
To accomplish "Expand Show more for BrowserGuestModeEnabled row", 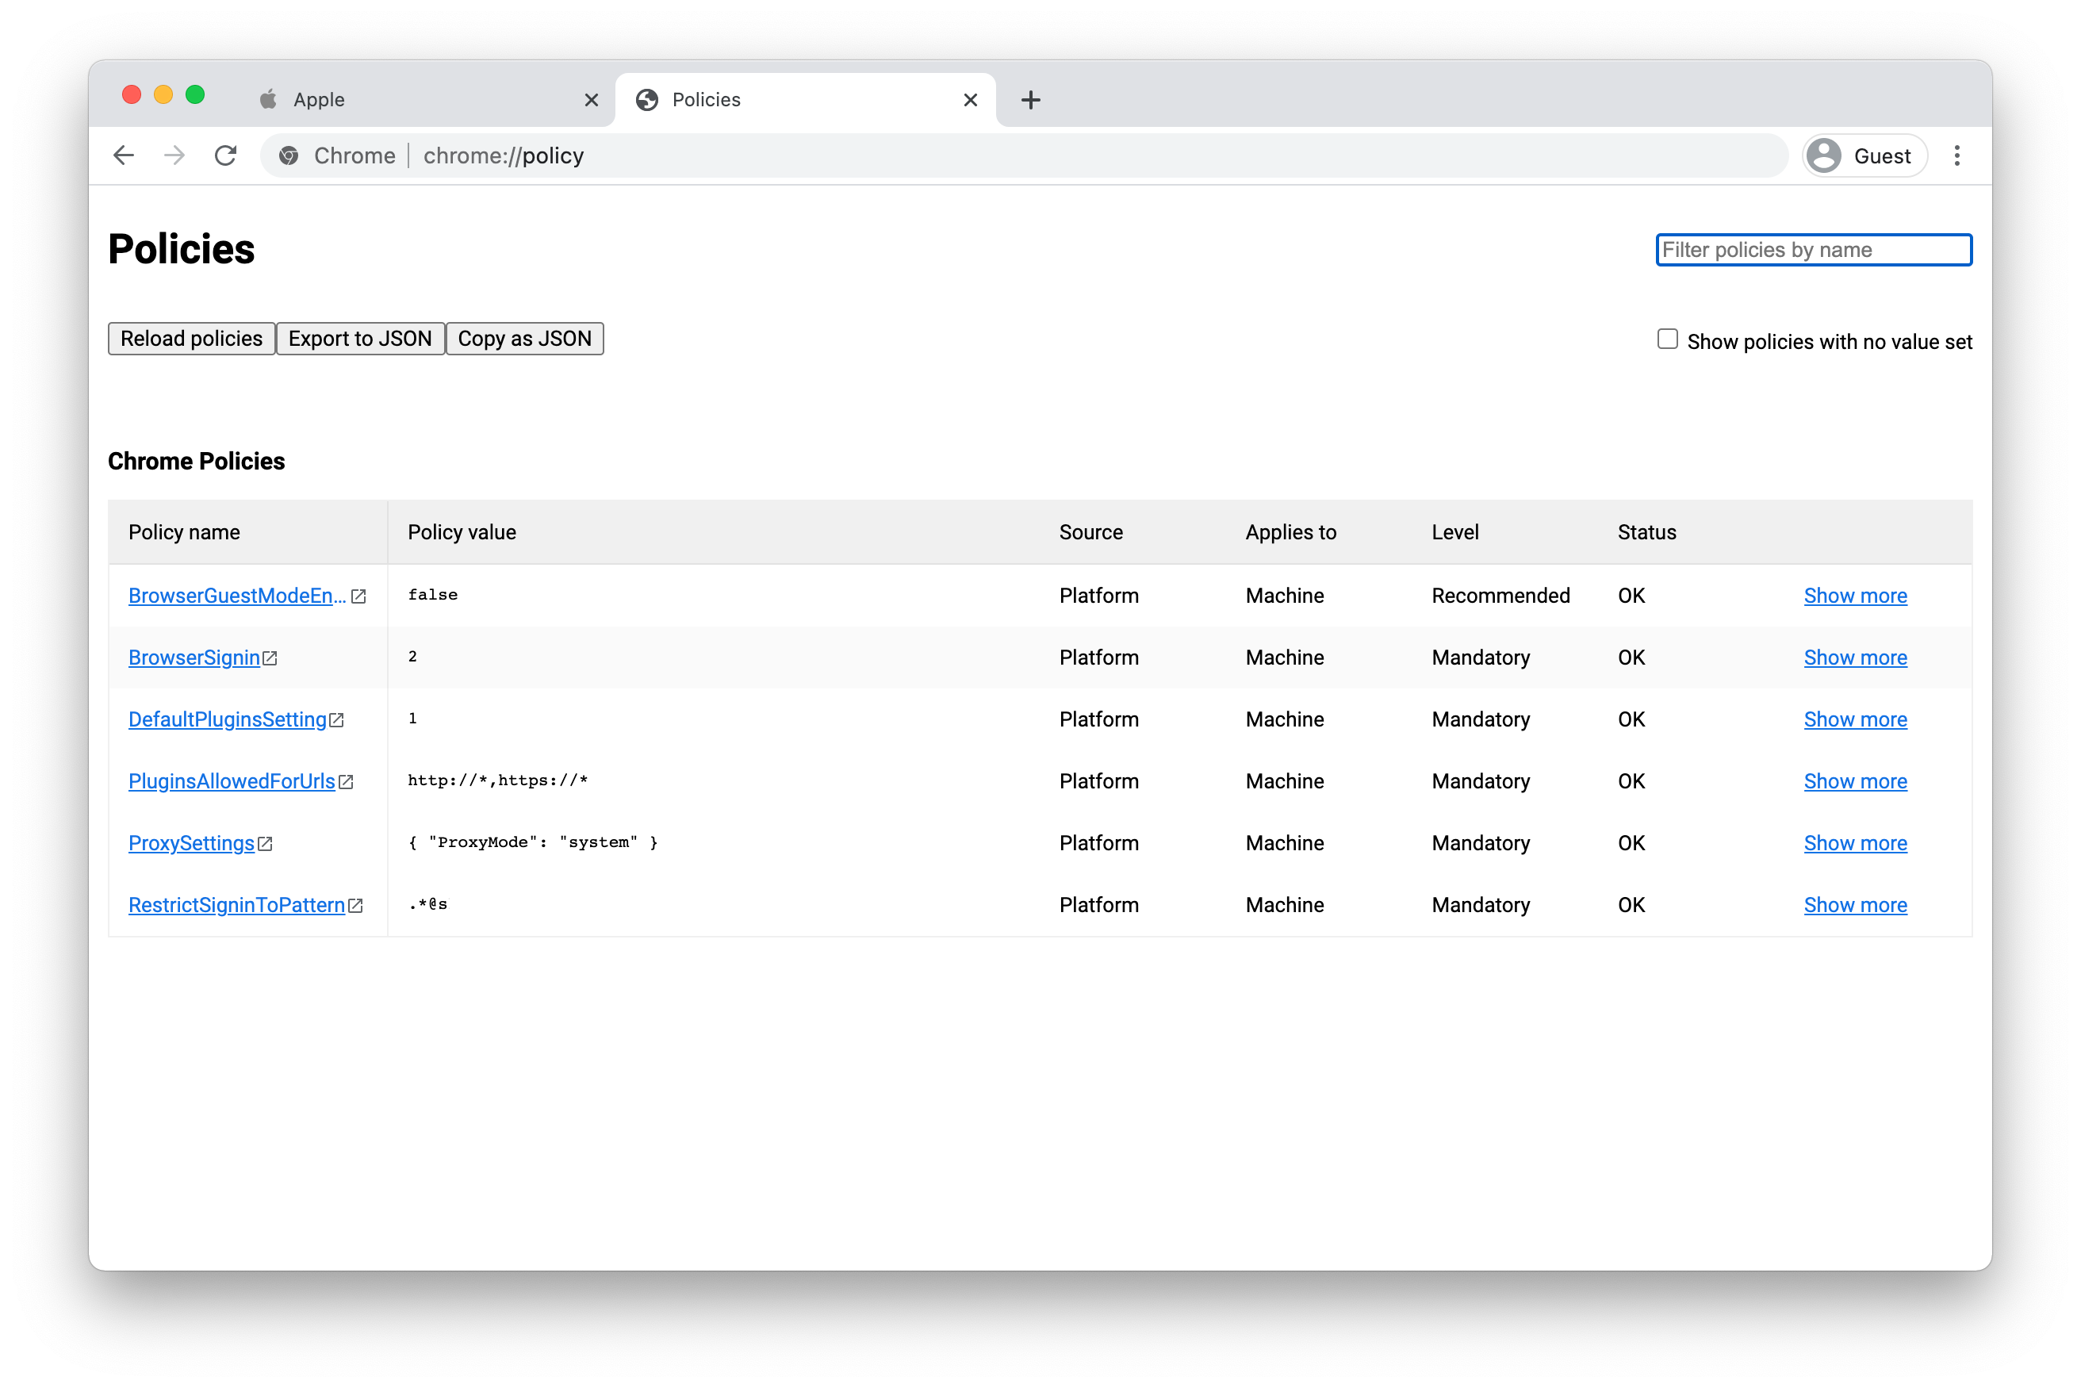I will [x=1855, y=596].
